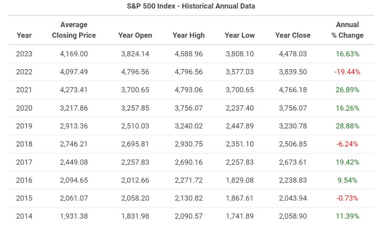
Task: Click the 2020 year low value 2,237.40
Action: click(x=240, y=108)
